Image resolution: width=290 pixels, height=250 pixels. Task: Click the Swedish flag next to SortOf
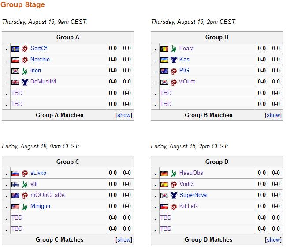15,49
